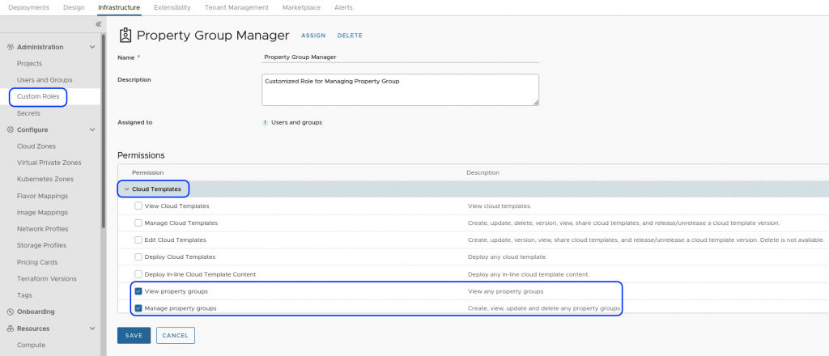The width and height of the screenshot is (829, 356).
Task: Click the Onboarding section icon
Action: [x=10, y=311]
